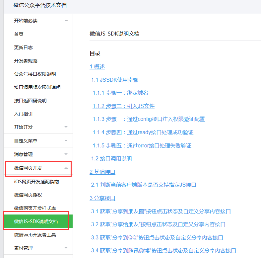Select 素材管理 sidebar heading
Viewport: 261px width, 258px height.
tap(23, 248)
